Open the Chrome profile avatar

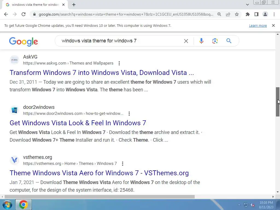click(x=265, y=14)
